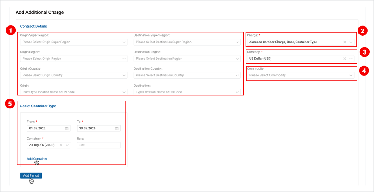This screenshot has height=192, width=374.
Task: Click the Add Period button
Action: (x=31, y=175)
